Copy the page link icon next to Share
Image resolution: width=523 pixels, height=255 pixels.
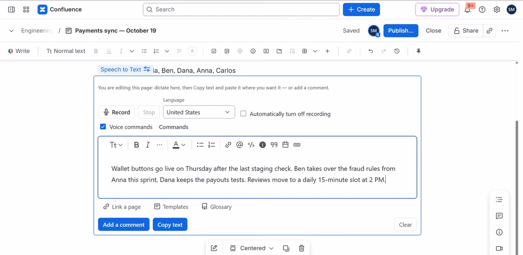[489, 31]
